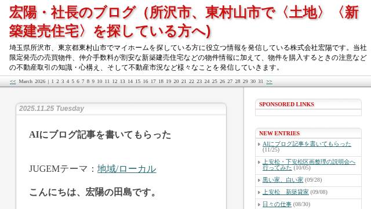The image size is (371, 209).
Task: Click arrow bullet beside 上安松・下安松区画整理 entry
Action: (259, 162)
